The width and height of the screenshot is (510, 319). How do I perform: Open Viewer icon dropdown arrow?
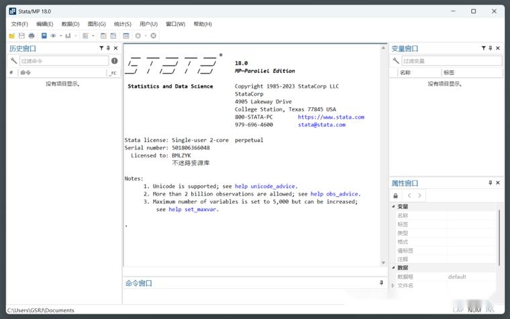(61, 36)
